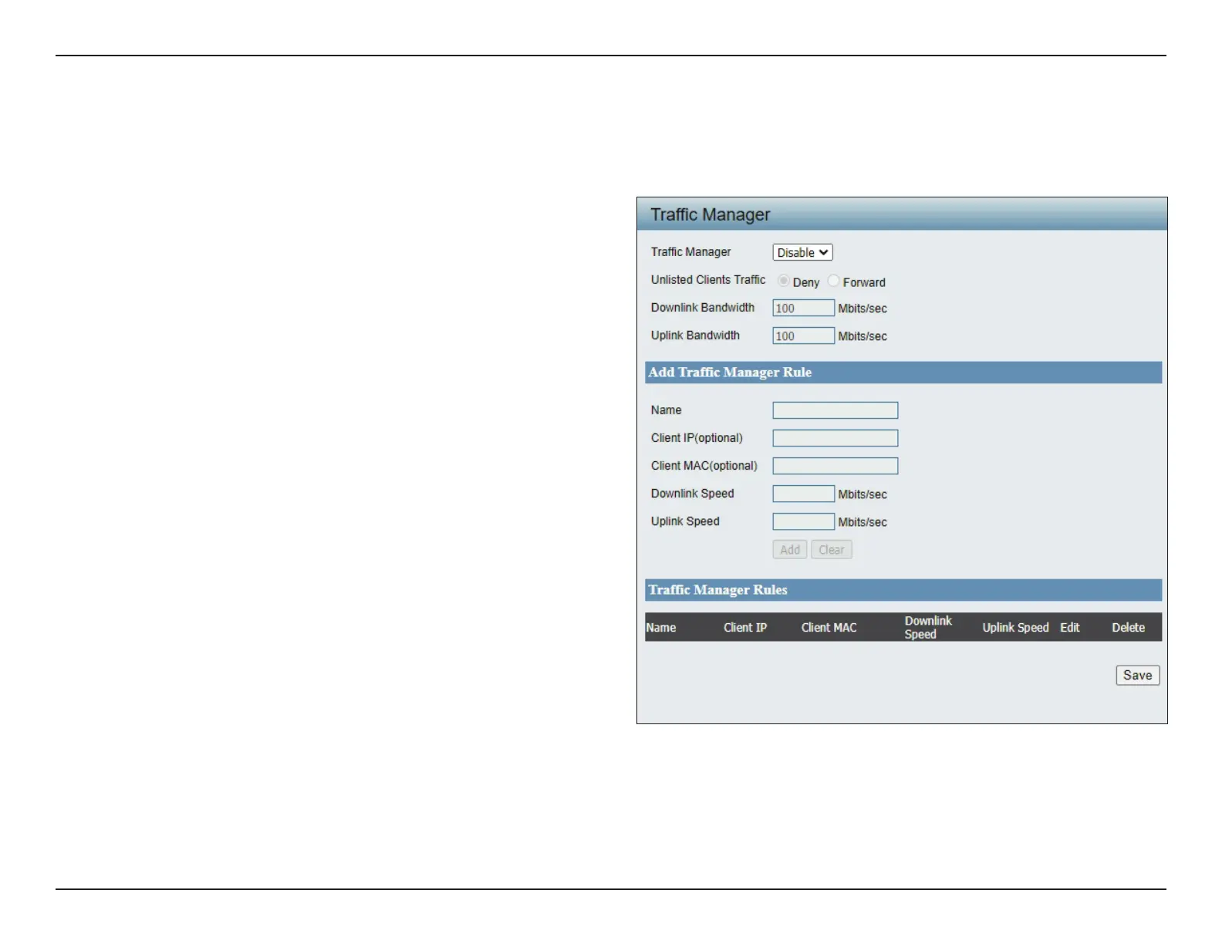1222x944 pixels.
Task: Click the Add Traffic Manager Rule heading
Action: click(x=730, y=373)
